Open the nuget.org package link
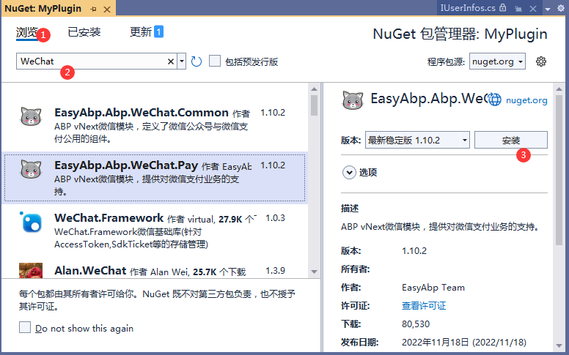The image size is (569, 355). [x=526, y=100]
